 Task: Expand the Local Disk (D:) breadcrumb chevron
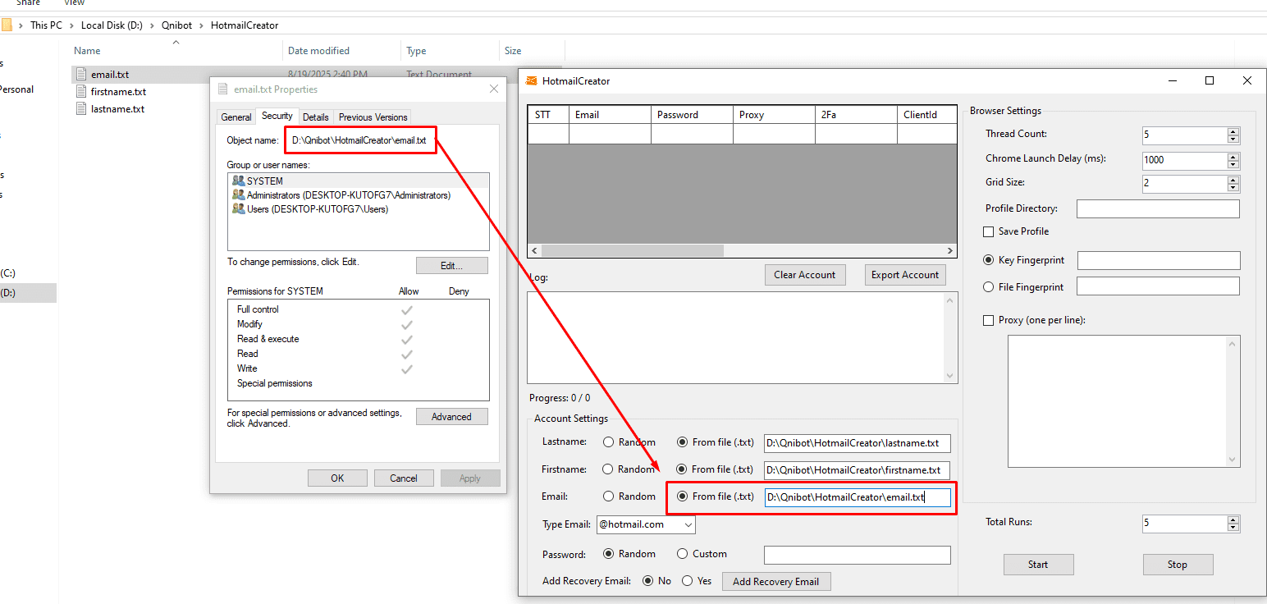pos(151,25)
